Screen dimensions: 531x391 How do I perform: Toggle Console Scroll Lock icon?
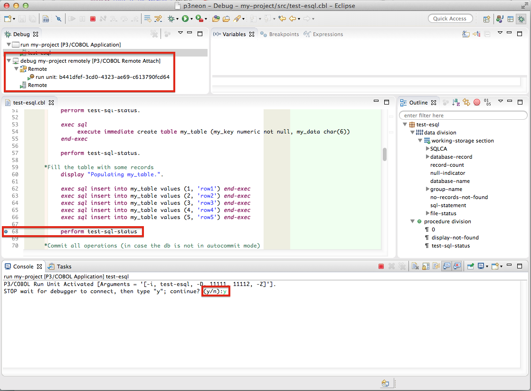point(426,267)
